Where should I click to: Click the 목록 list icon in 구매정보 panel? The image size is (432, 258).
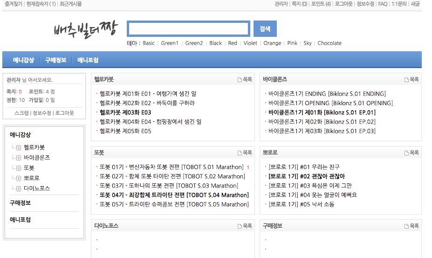click(x=407, y=226)
